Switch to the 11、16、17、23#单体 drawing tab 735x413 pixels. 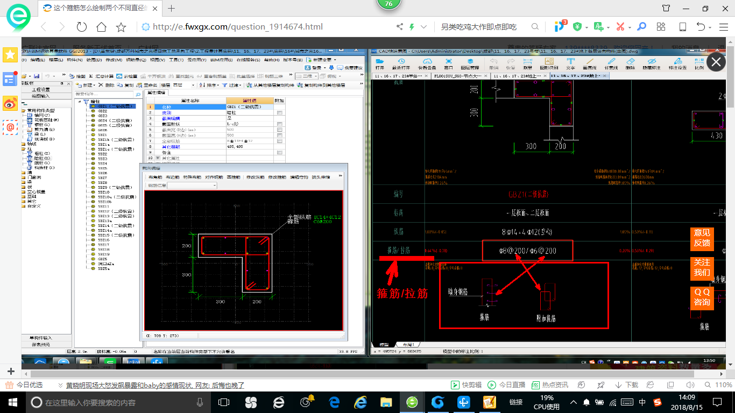point(401,76)
